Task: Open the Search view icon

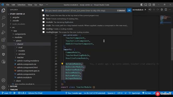Action: coord(3,18)
